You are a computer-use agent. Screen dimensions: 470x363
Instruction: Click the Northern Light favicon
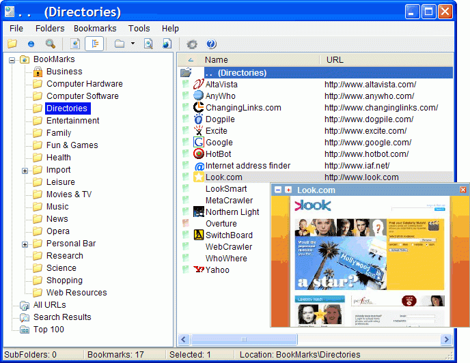pos(198,212)
